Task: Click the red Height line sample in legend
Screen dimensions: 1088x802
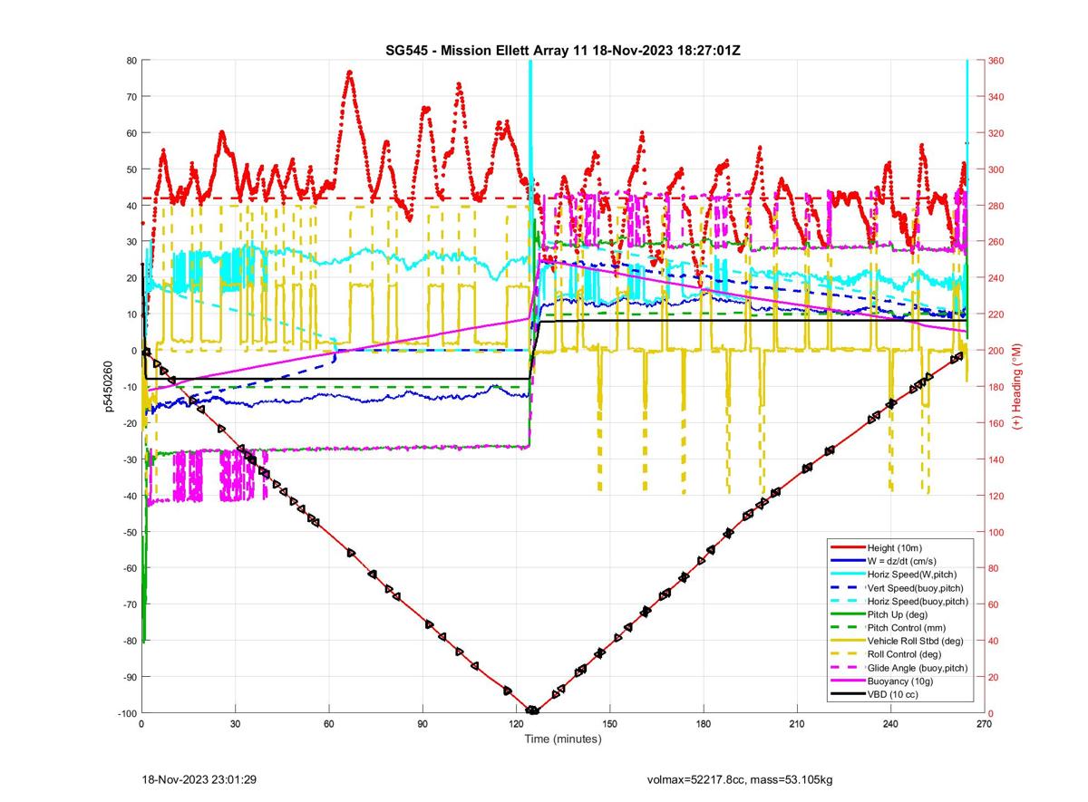Action: [x=847, y=547]
